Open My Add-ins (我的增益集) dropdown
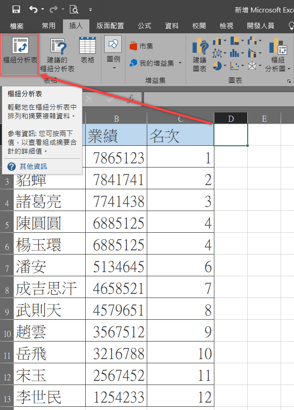Screen dimensions: 294x410 click(180, 63)
